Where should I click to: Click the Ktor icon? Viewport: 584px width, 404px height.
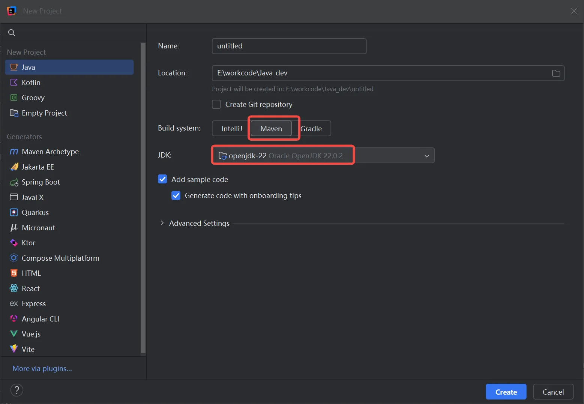(14, 243)
